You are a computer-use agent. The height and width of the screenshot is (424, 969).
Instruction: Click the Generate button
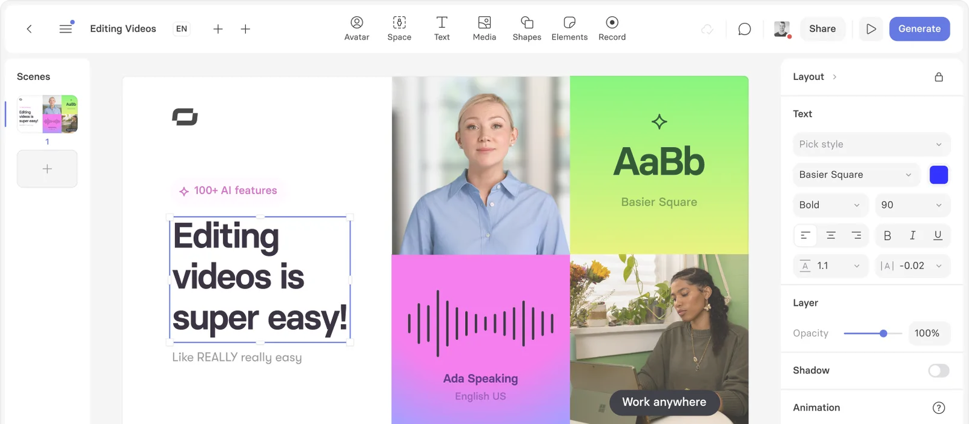click(919, 28)
